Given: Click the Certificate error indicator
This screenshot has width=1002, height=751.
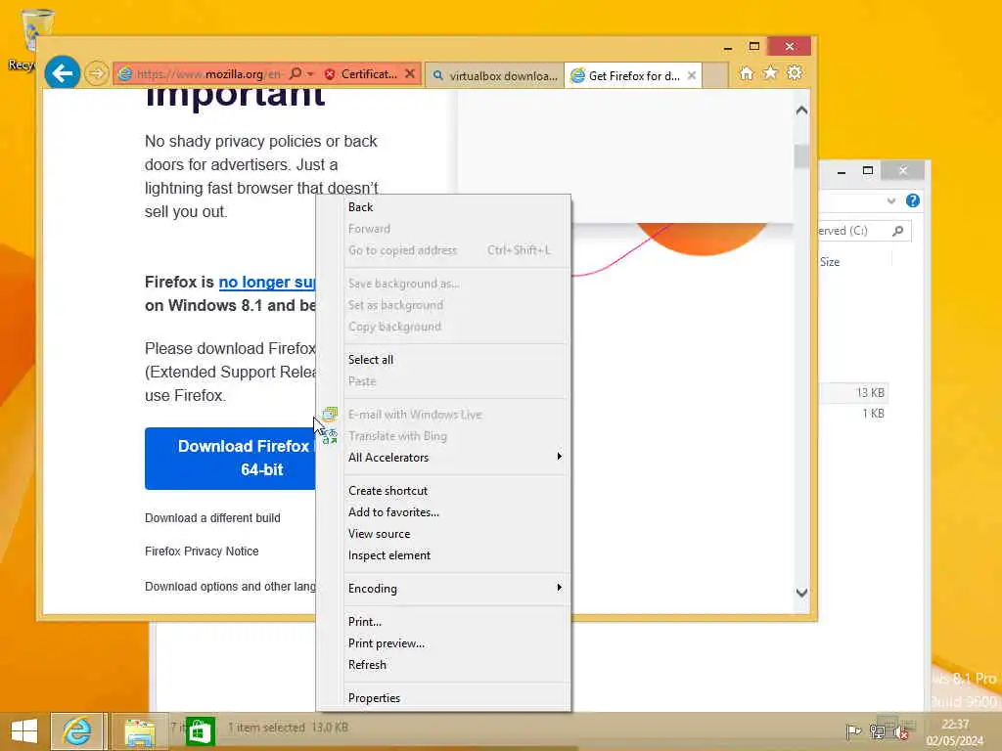Looking at the screenshot, I should tap(360, 74).
